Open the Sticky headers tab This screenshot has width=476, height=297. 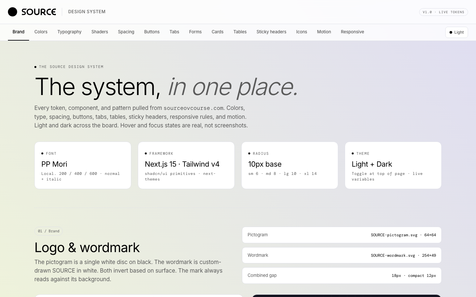(271, 32)
